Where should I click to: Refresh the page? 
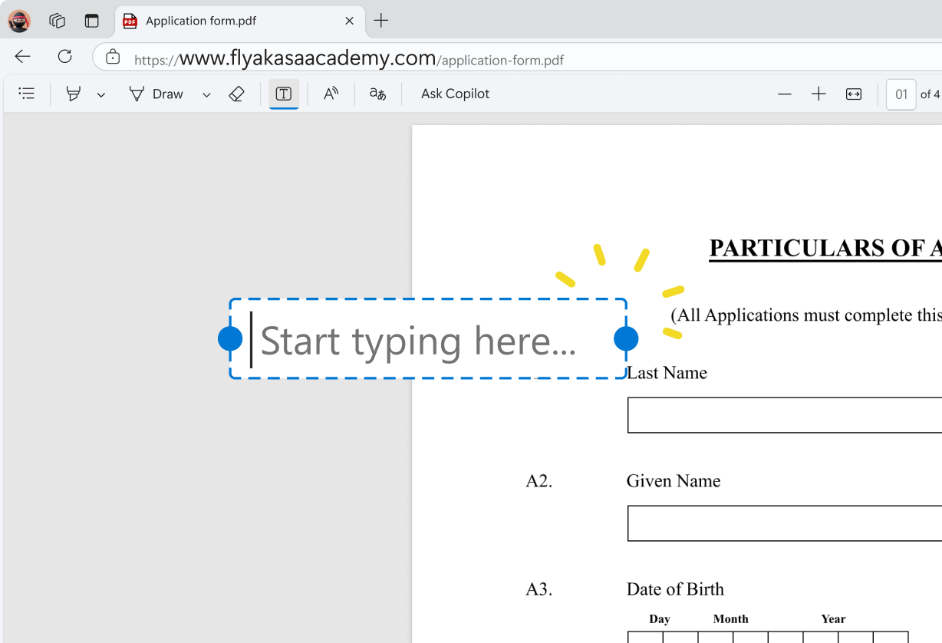point(65,57)
